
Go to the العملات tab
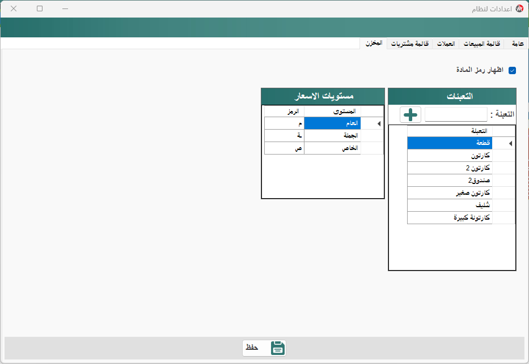(446, 44)
